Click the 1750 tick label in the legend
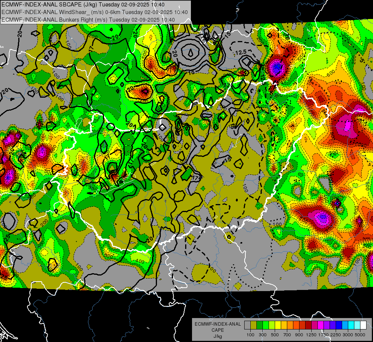The width and height of the screenshot is (373, 342). click(x=324, y=335)
